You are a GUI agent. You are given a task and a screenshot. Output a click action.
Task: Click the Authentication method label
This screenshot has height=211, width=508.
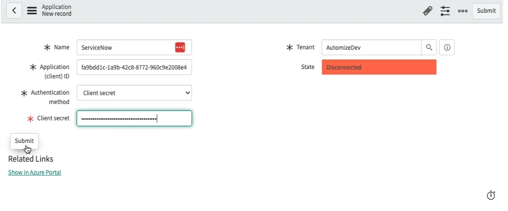(x=50, y=97)
